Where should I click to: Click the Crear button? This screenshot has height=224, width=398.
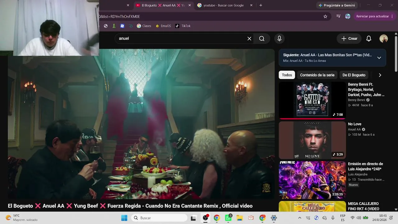click(x=349, y=39)
